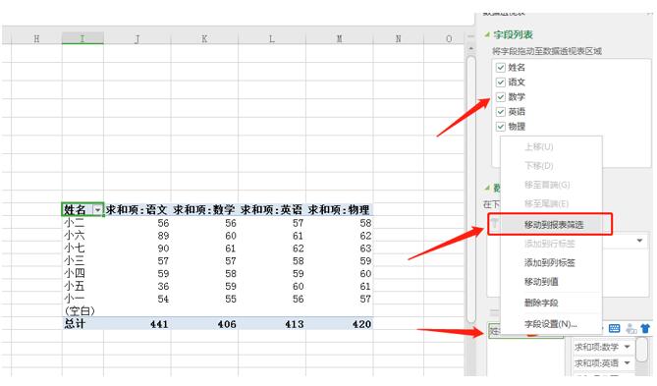
Task: Select column I header
Action: coord(82,38)
